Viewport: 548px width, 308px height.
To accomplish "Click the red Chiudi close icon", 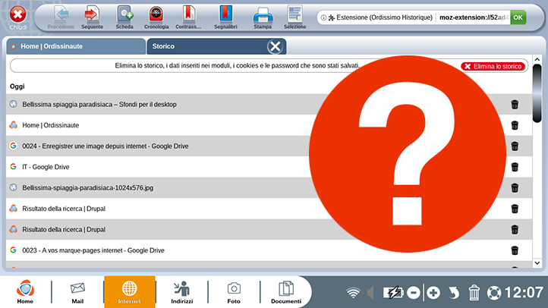I will click(x=17, y=15).
